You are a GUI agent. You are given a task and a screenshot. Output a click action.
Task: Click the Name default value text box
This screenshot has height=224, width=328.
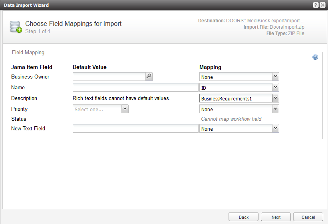click(135, 88)
